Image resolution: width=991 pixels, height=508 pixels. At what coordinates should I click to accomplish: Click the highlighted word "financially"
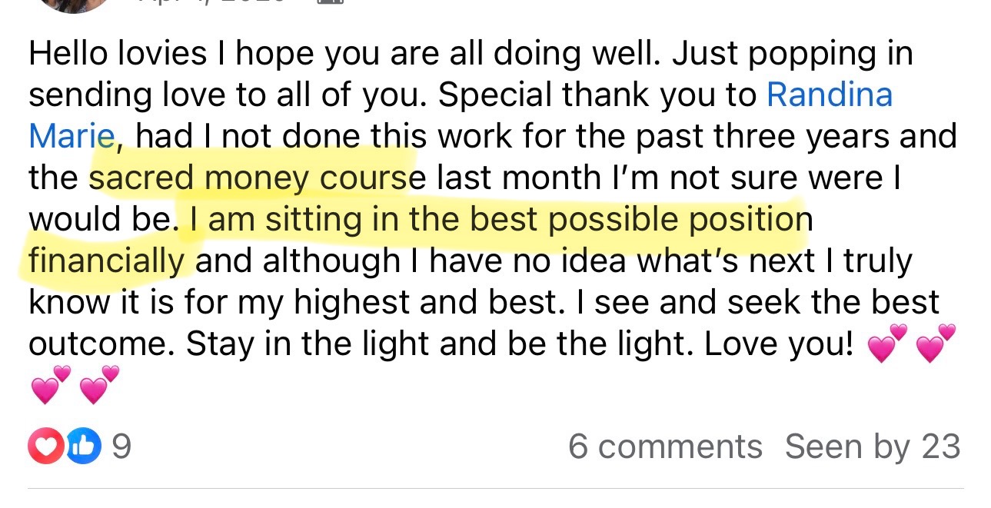tap(107, 261)
